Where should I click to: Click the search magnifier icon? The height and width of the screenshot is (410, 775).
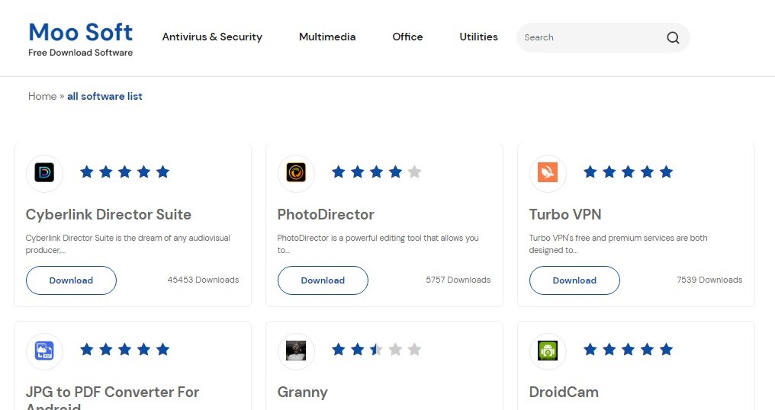coord(673,37)
